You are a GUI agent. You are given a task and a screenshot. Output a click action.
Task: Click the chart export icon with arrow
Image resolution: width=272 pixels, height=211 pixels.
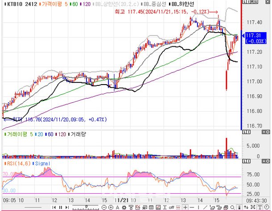[144, 207]
